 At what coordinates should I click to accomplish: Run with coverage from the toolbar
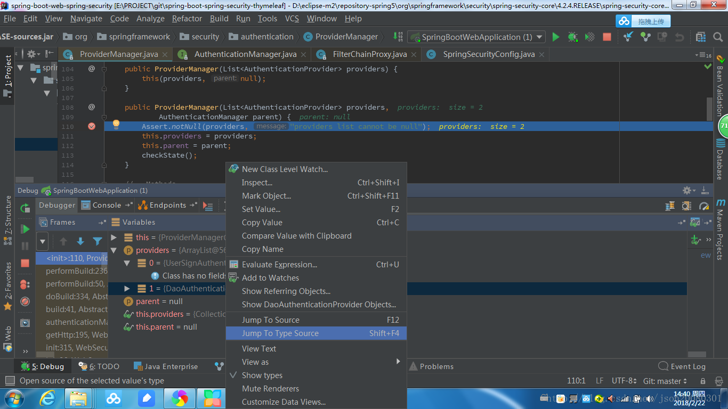point(590,37)
